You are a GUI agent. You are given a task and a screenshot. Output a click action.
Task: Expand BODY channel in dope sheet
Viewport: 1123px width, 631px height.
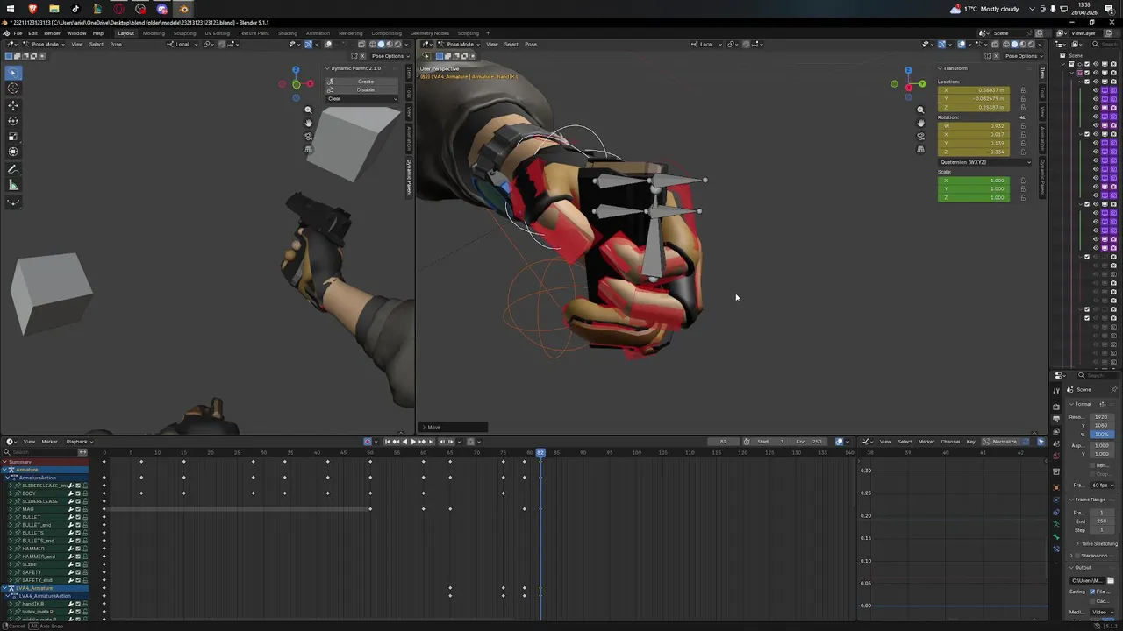click(x=11, y=493)
